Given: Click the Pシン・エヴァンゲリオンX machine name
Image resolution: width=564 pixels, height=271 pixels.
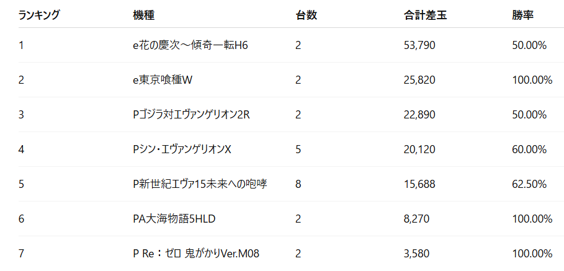Looking at the screenshot, I should coord(182,149).
